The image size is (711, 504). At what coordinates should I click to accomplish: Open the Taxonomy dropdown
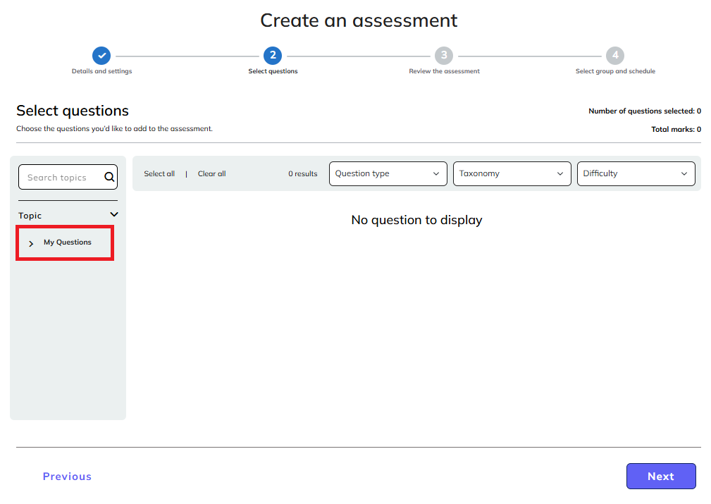coord(512,173)
